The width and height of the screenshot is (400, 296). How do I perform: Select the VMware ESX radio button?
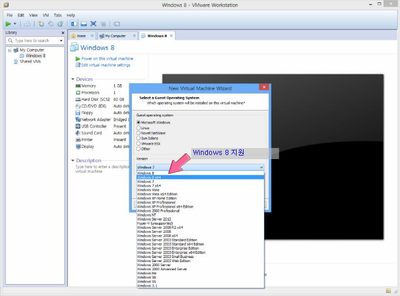tap(139, 144)
